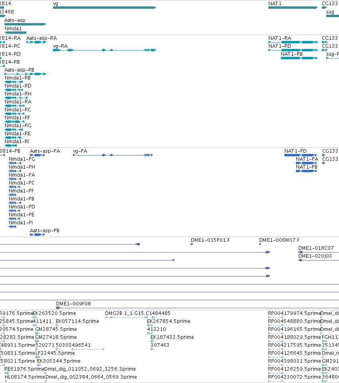Select the GM27418.5prime EST
Image resolution: width=339 pixels, height=383 pixels.
coord(37,341)
